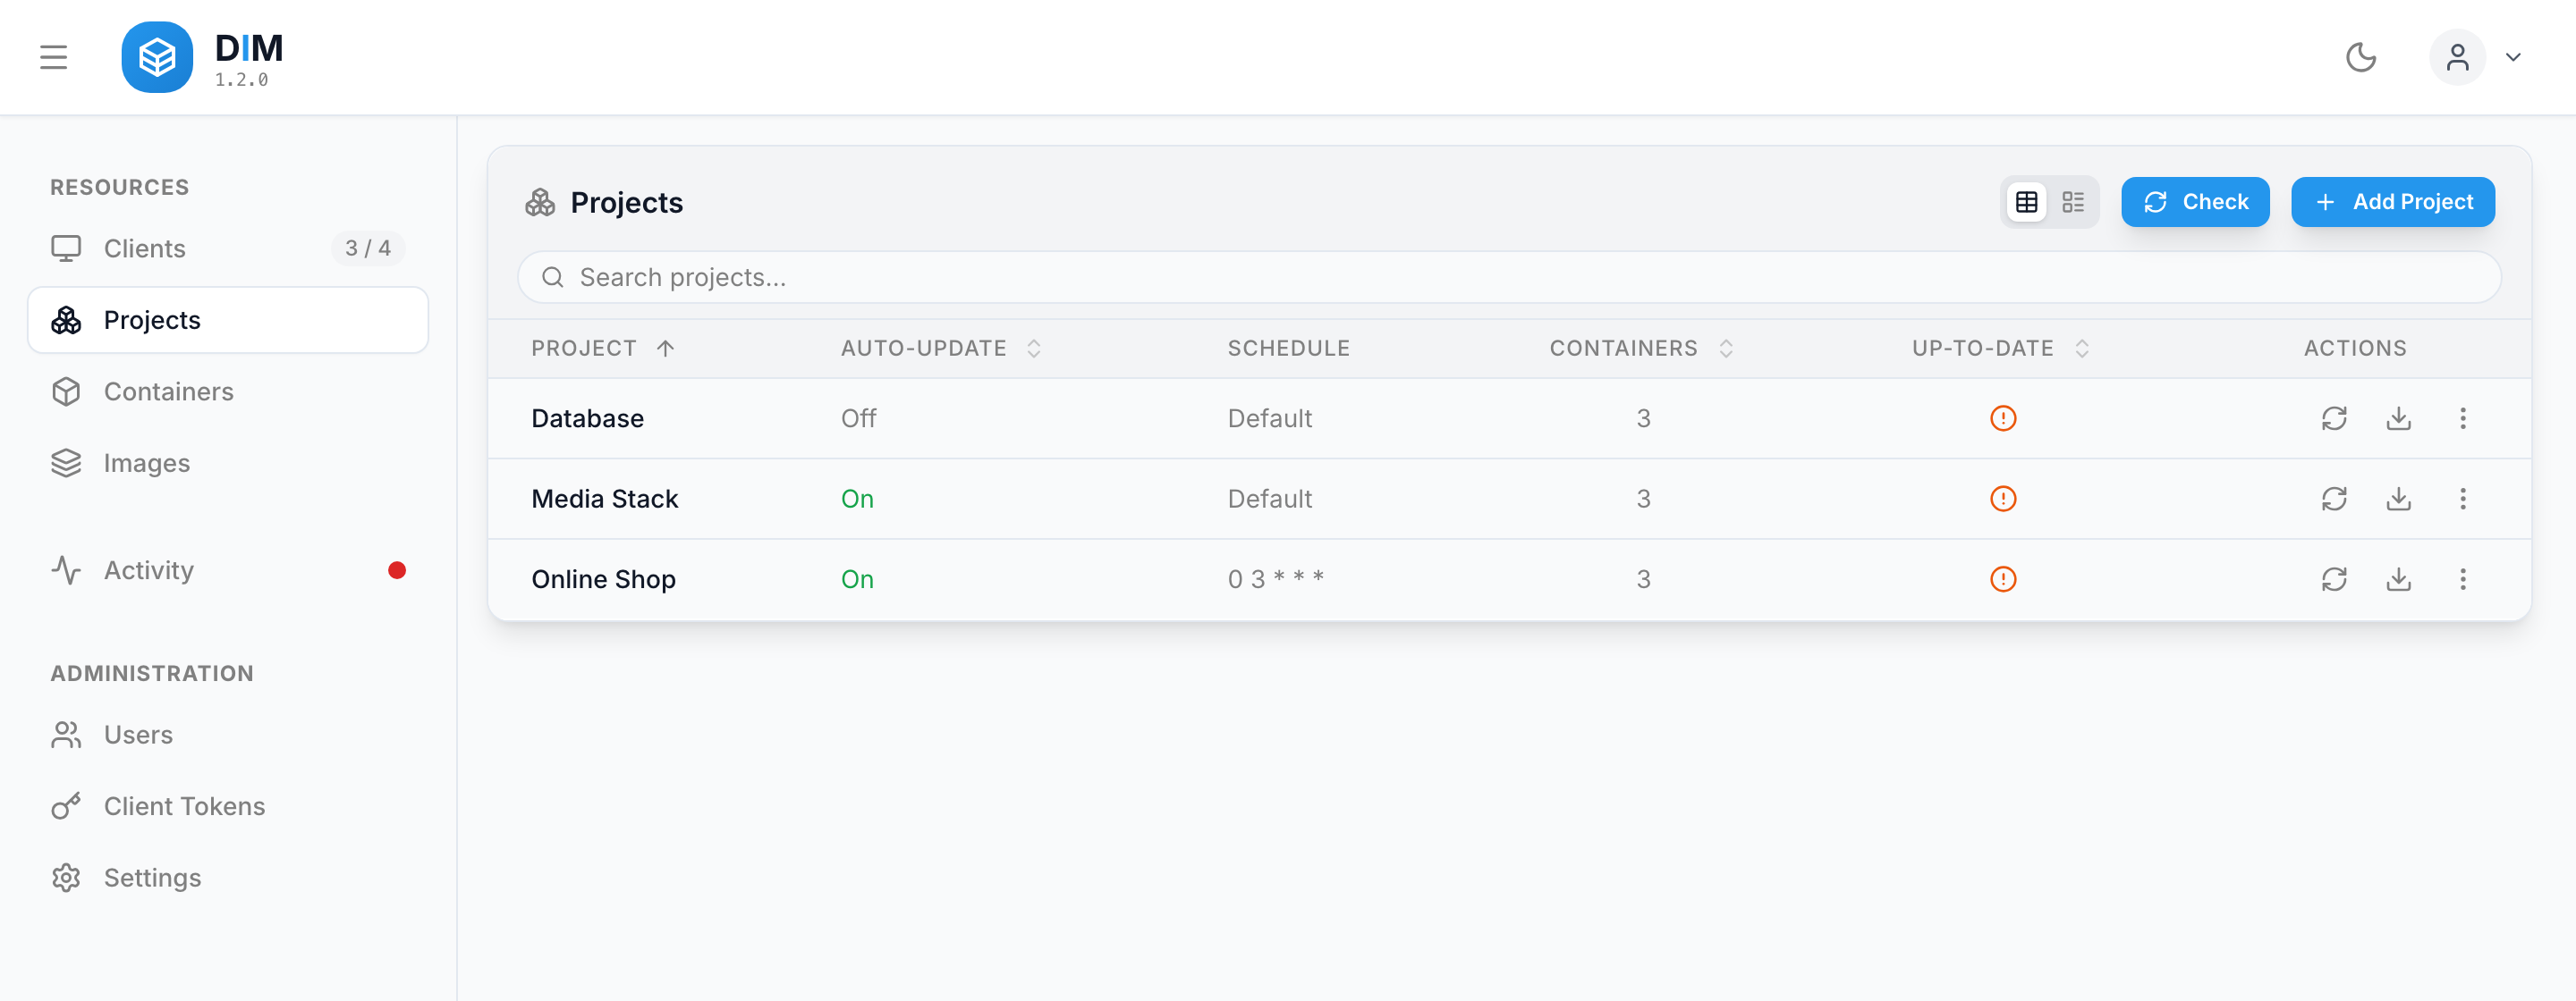Click the Add Project button
Viewport: 2576px width, 1001px height.
point(2392,202)
